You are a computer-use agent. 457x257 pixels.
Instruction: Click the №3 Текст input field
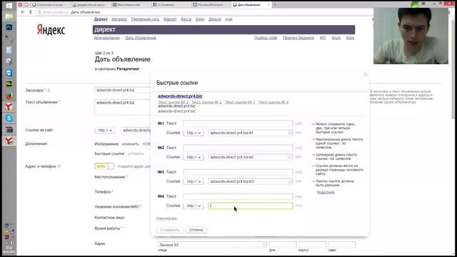click(238, 172)
